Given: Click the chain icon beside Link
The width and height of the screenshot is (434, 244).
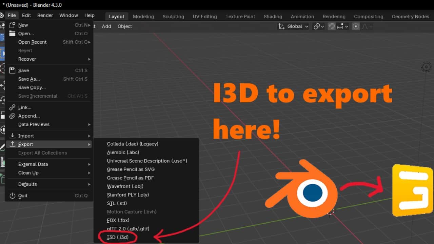Looking at the screenshot, I should 12,107.
